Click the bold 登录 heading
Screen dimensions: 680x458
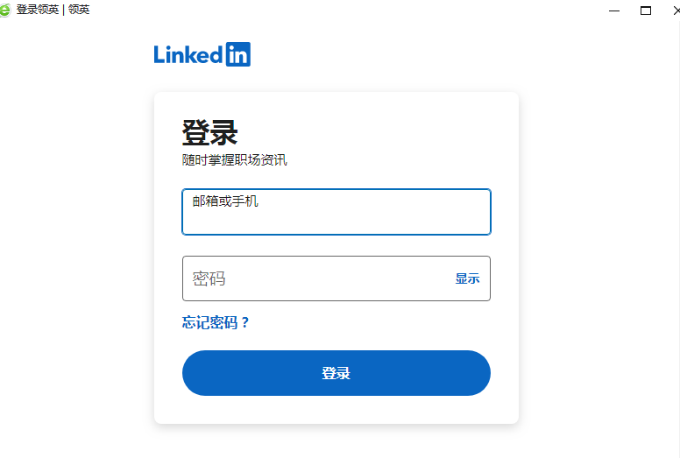tap(209, 132)
